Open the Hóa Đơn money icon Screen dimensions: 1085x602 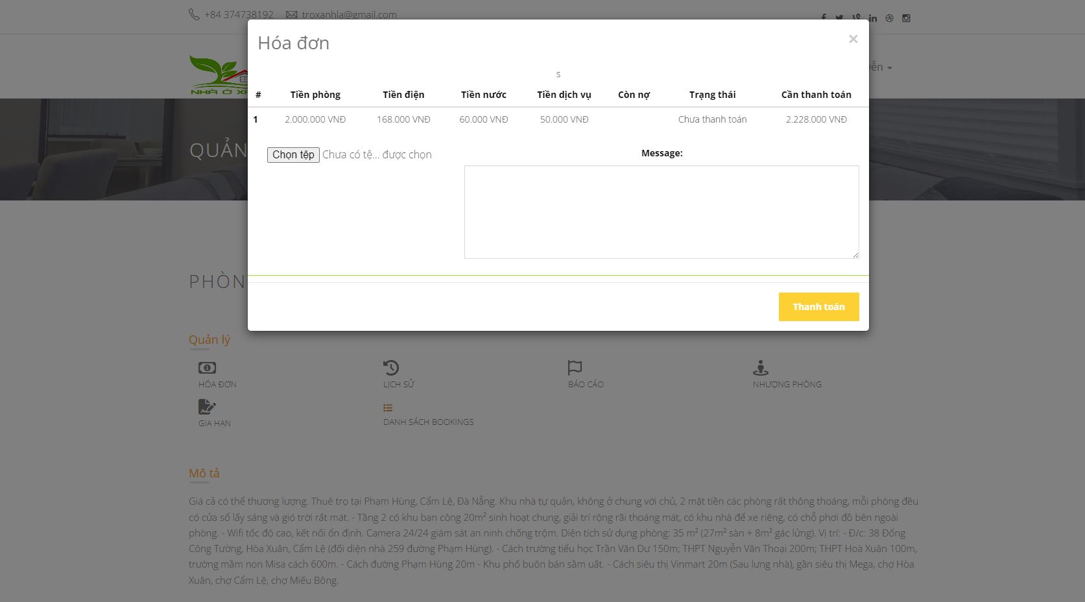tap(206, 367)
